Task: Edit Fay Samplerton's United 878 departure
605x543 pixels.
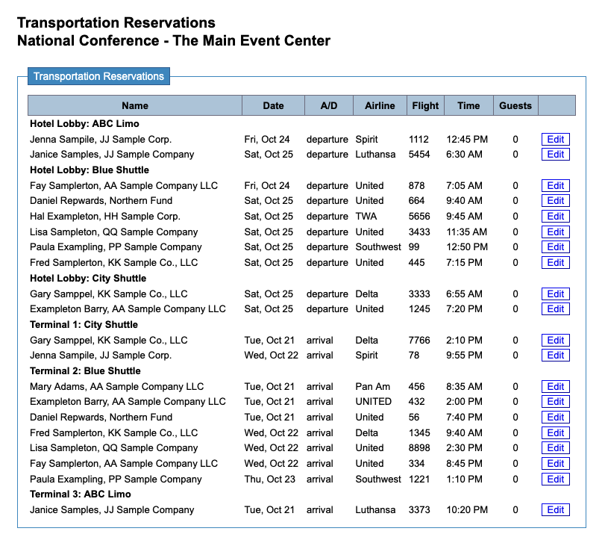Action: 555,186
